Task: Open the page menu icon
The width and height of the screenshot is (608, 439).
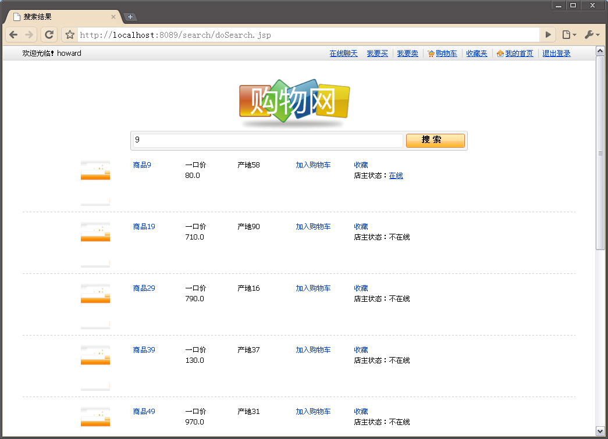Action: coord(569,35)
